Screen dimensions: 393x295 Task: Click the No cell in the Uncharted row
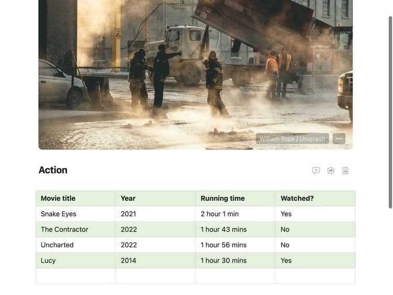(315, 245)
